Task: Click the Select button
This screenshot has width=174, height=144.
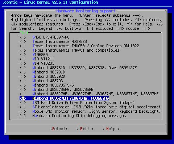Action: pos(59,129)
